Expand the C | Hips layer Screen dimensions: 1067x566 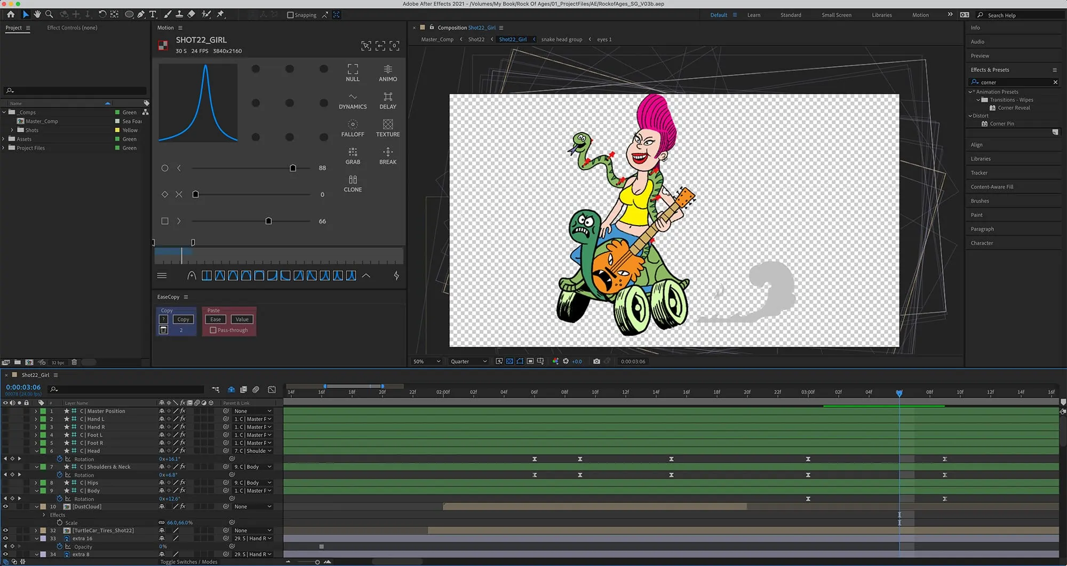coord(36,483)
